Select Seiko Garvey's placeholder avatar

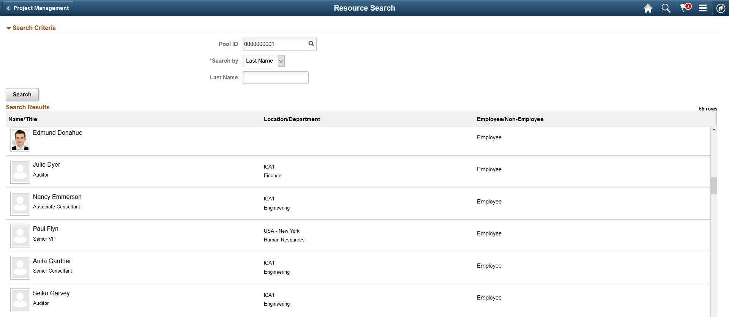coord(20,300)
